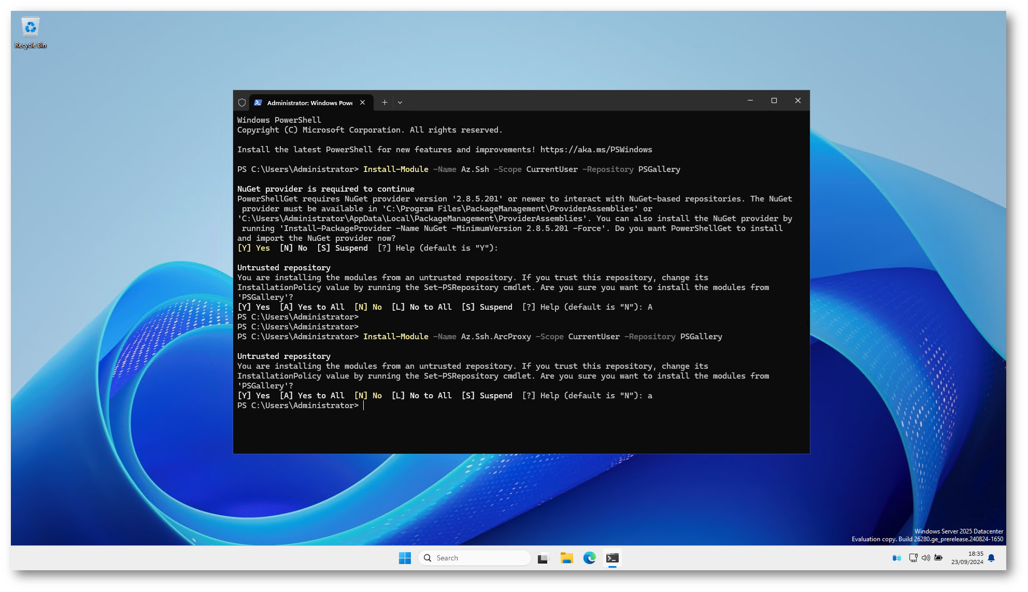The height and width of the screenshot is (592, 1028).
Task: Open the Windows Start menu
Action: click(x=405, y=558)
